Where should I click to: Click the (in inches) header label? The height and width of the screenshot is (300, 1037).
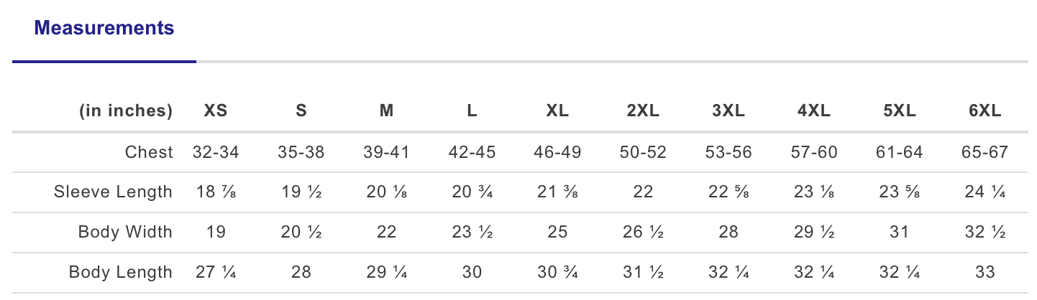(x=126, y=111)
